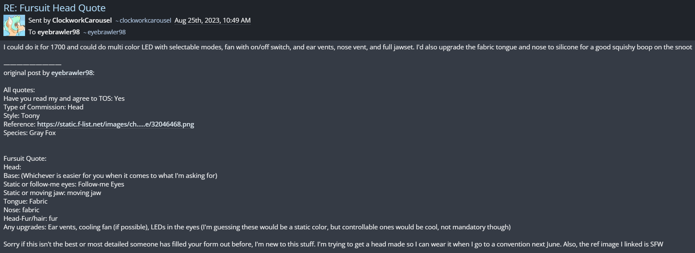Click the "All quotes:" line

(19, 90)
